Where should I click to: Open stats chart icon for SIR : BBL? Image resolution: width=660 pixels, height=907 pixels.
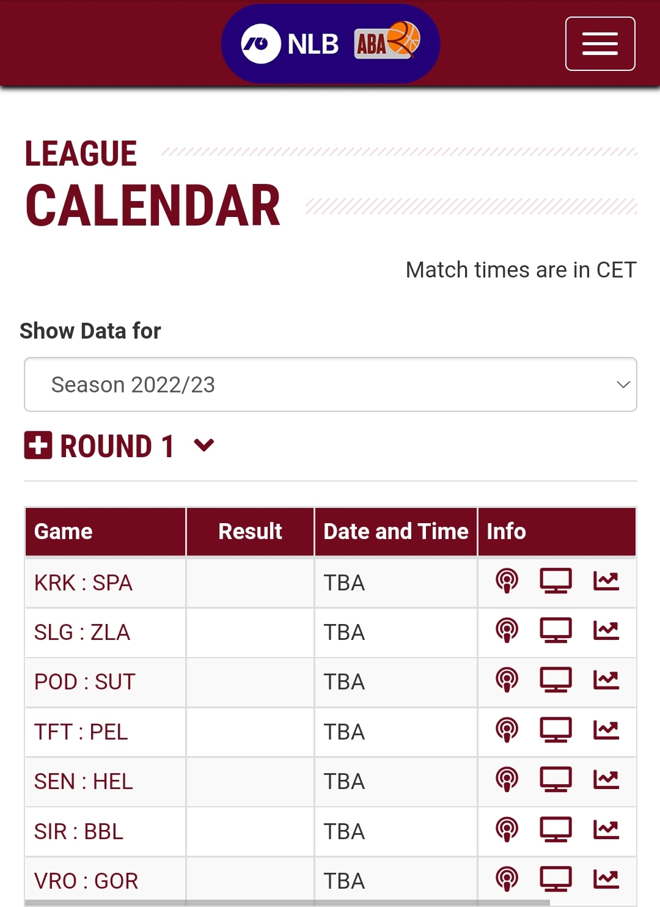click(606, 829)
